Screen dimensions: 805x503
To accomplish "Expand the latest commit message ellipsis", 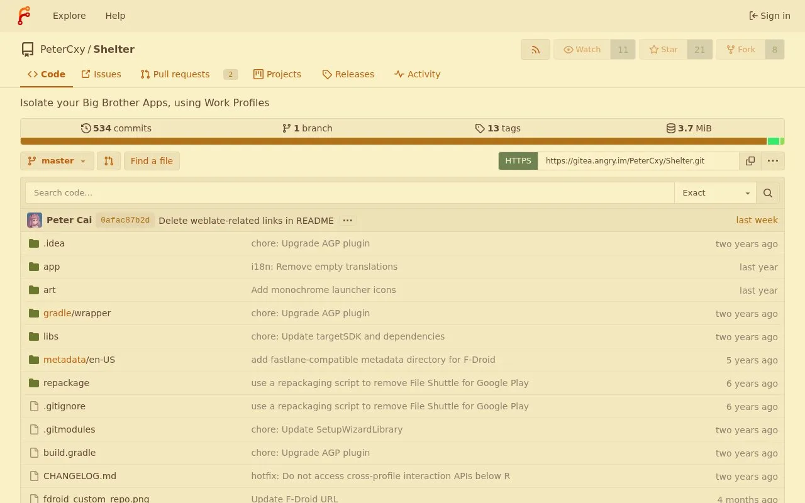I will pos(348,221).
